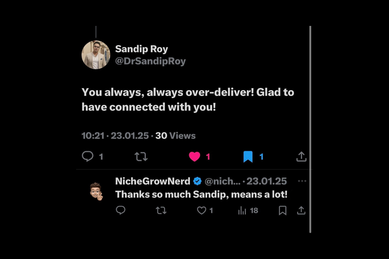Share NicheGrowNerd's reply
This screenshot has width=389, height=259.
[301, 211]
